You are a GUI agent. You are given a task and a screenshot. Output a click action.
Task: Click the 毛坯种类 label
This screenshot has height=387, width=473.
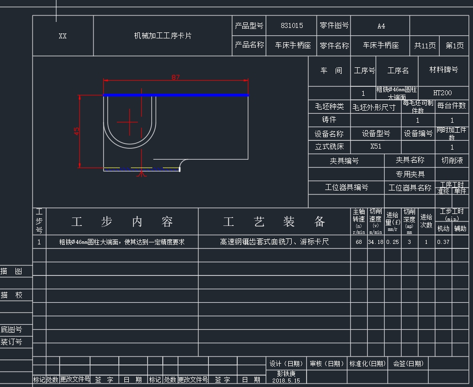[x=329, y=107]
